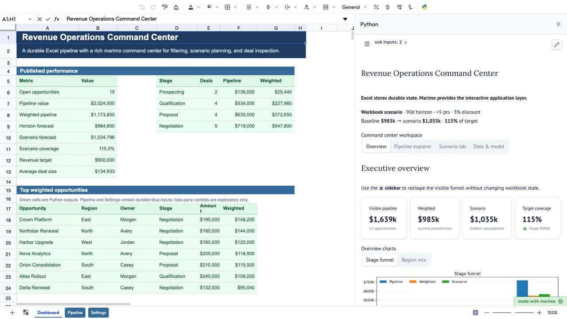
Task: Open the Pipeline explorer tab
Action: (x=412, y=146)
